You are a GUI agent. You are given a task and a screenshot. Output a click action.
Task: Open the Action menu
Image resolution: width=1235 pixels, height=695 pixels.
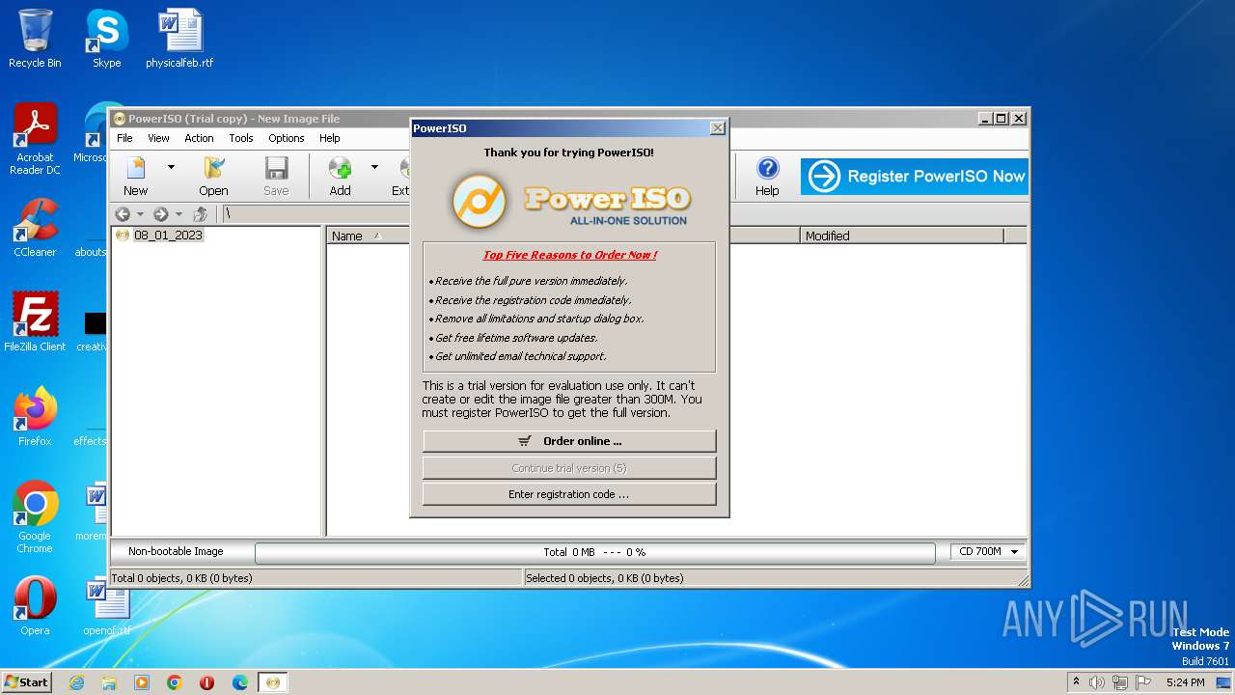click(x=199, y=138)
